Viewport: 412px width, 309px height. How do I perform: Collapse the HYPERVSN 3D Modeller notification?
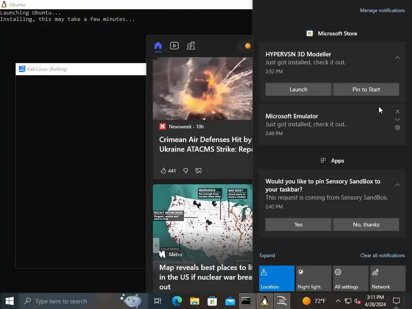(397, 58)
